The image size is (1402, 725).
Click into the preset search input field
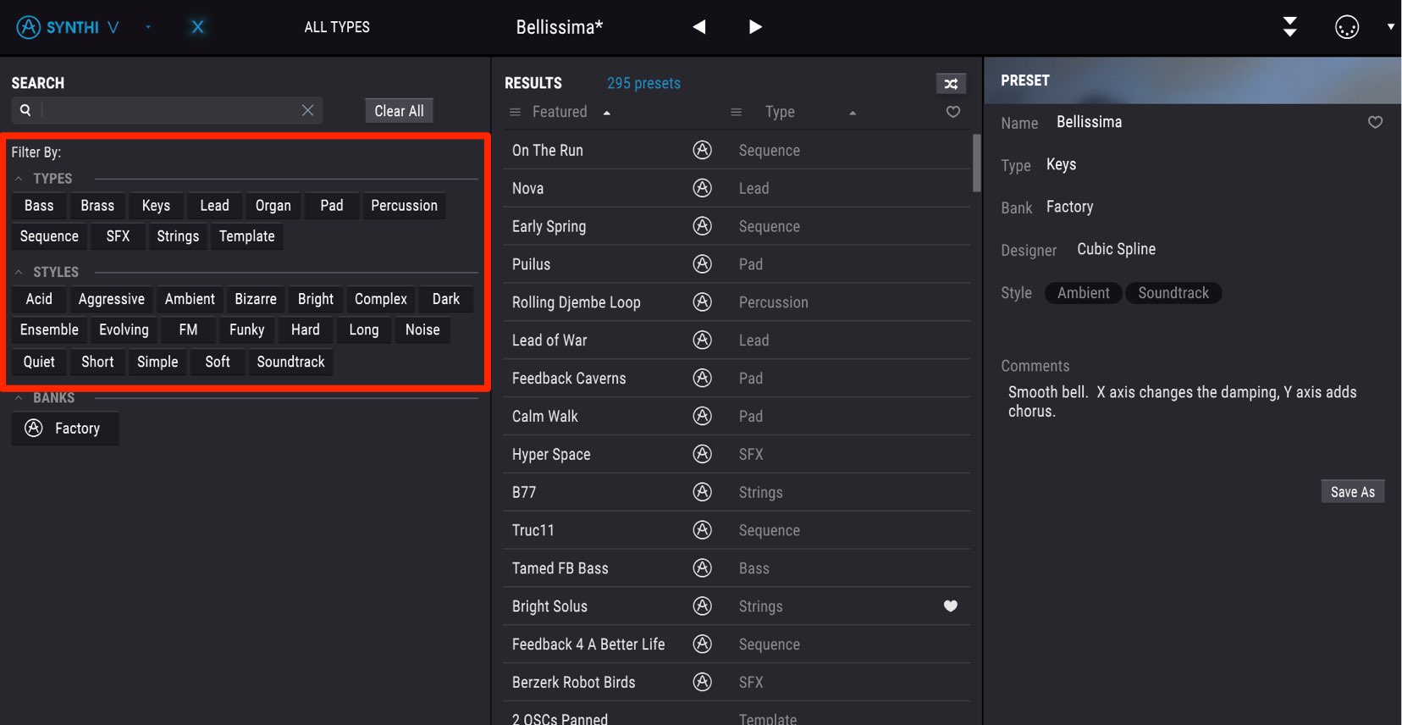point(169,110)
